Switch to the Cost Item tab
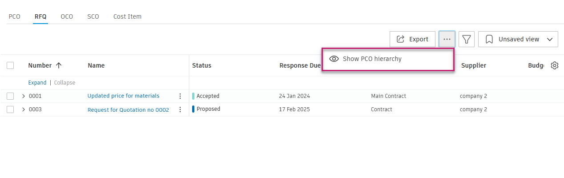564x178 pixels. pyautogui.click(x=127, y=17)
